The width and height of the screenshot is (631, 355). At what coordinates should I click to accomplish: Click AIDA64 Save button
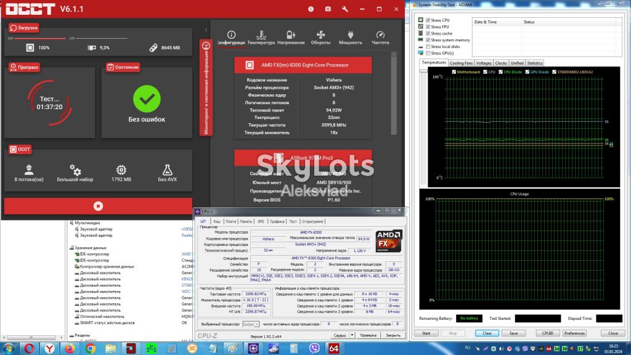click(x=513, y=333)
